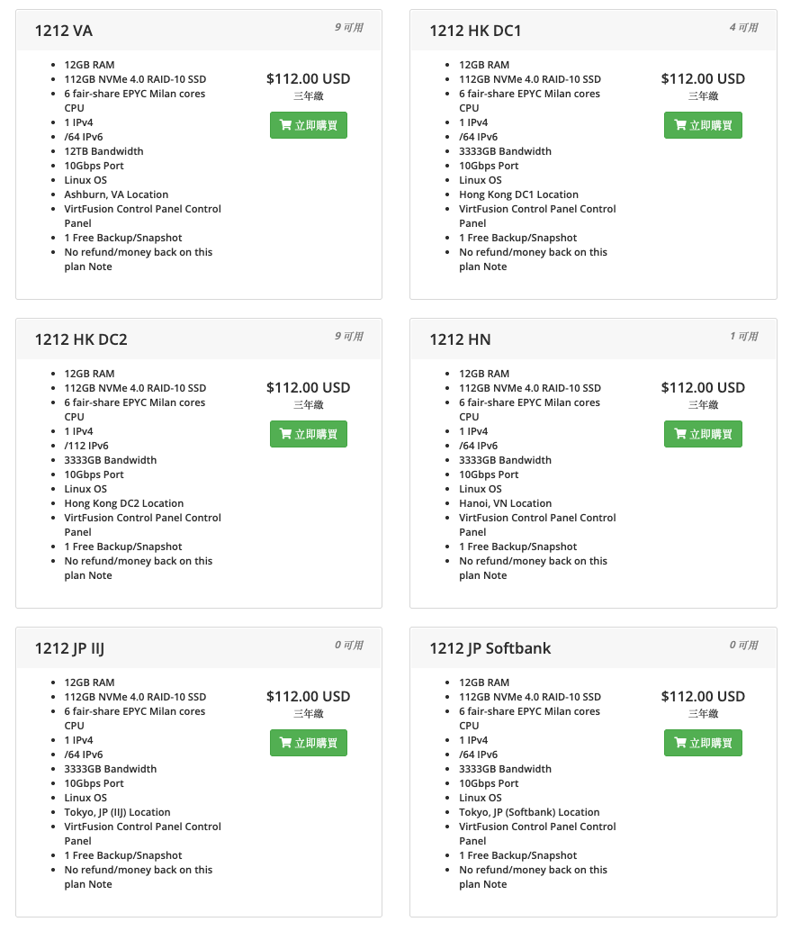The image size is (791, 931).
Task: Click the cart icon in 1212 VA's buy button
Action: pos(285,125)
